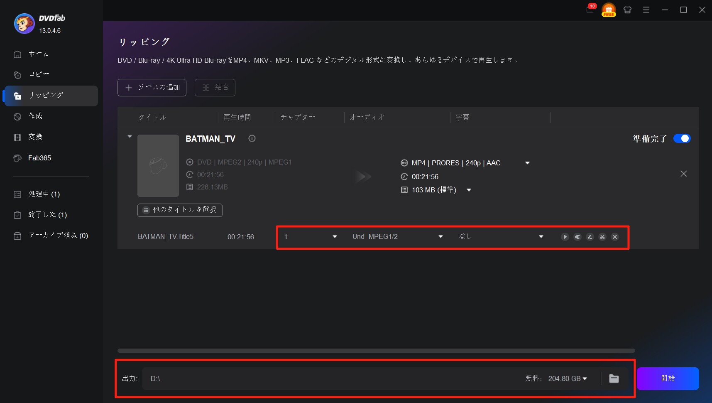Screen dimensions: 712x403
Task: Play preview of BATMAN_TV.Title5
Action: pyautogui.click(x=565, y=237)
